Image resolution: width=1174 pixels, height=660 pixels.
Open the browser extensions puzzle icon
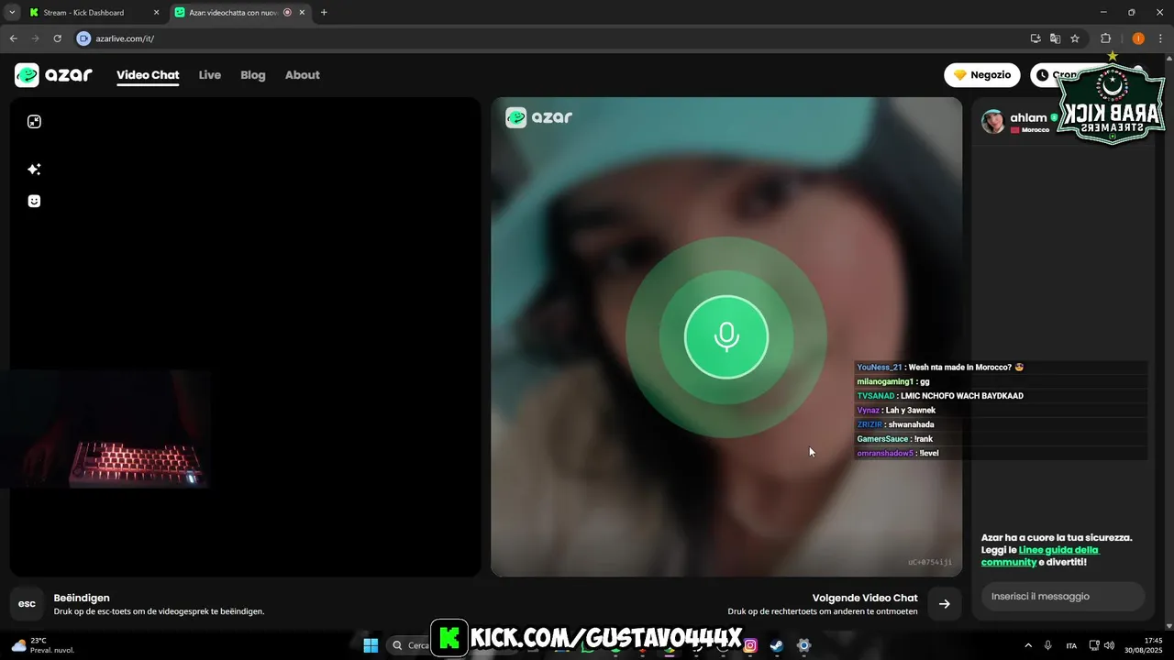(x=1105, y=38)
